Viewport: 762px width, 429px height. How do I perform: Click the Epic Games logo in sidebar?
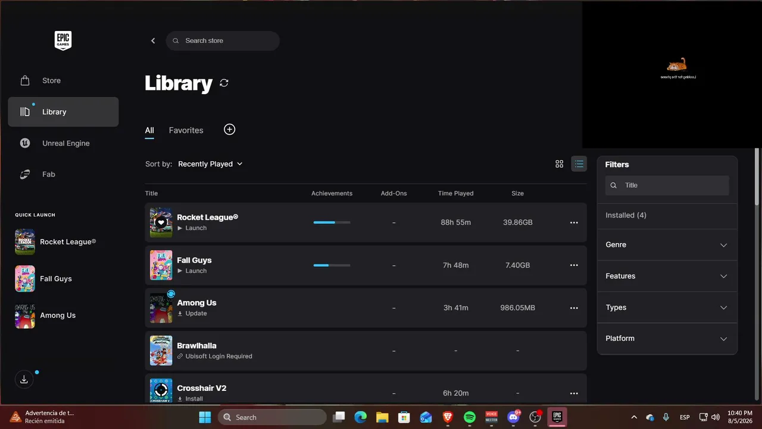(x=63, y=41)
